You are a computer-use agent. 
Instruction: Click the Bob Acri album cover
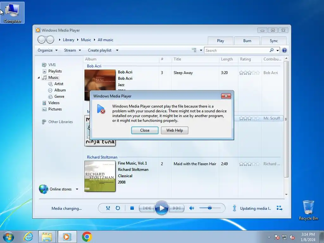coord(100,85)
